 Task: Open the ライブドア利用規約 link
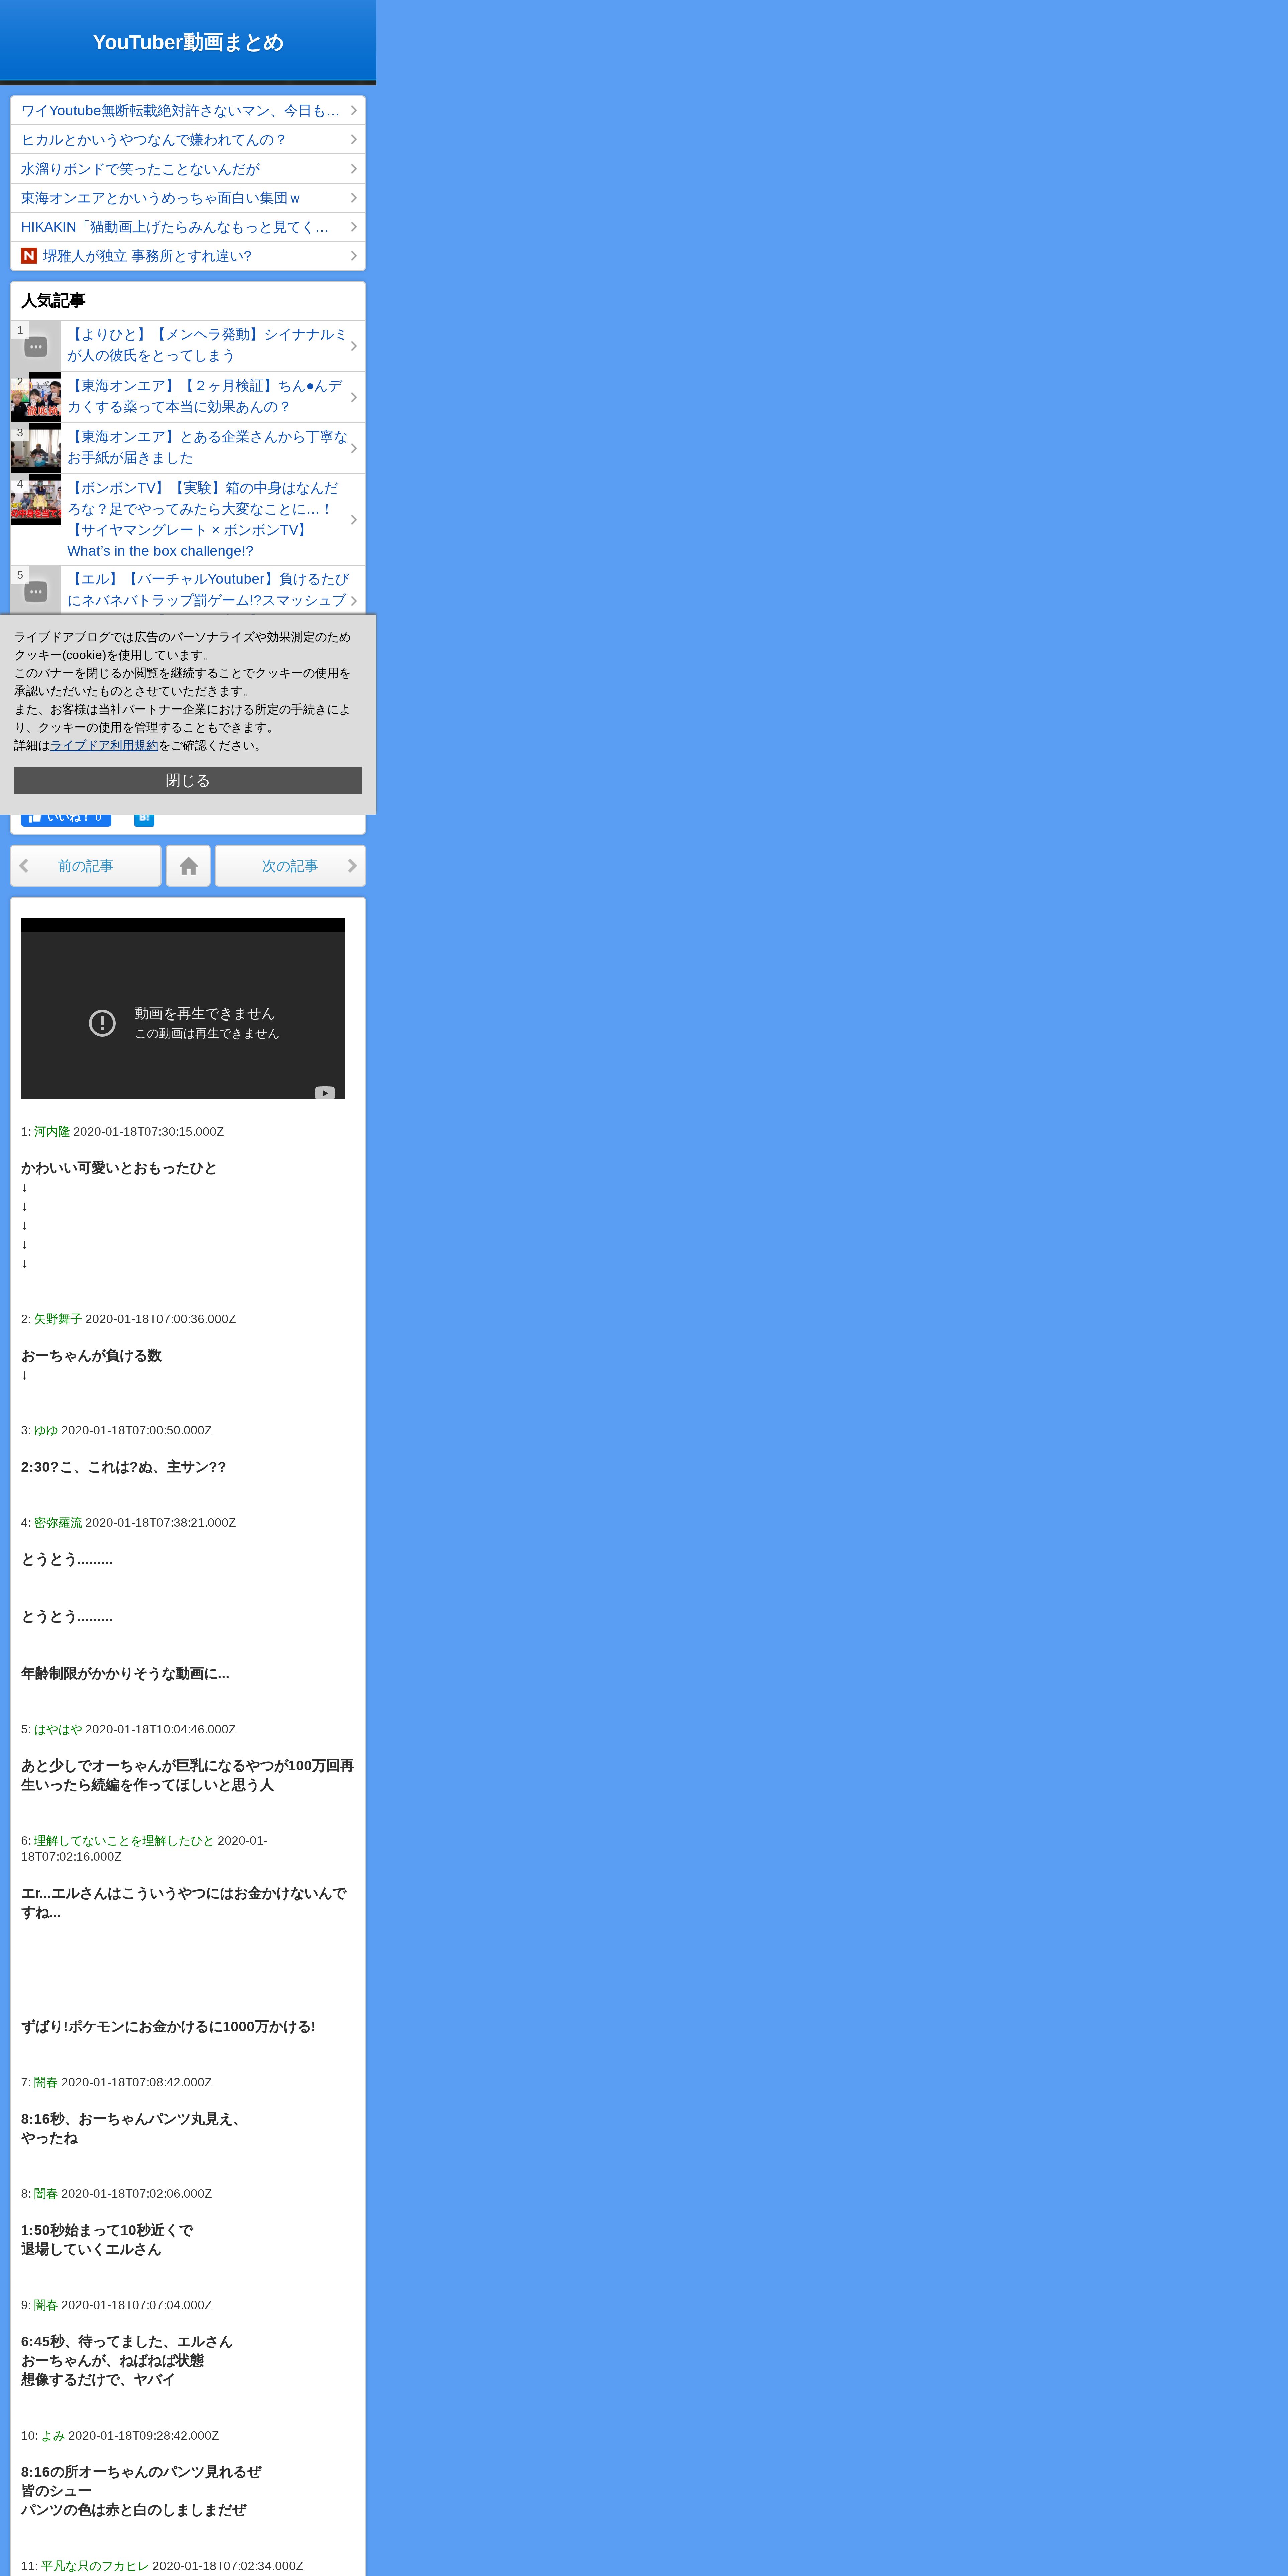pyautogui.click(x=104, y=745)
